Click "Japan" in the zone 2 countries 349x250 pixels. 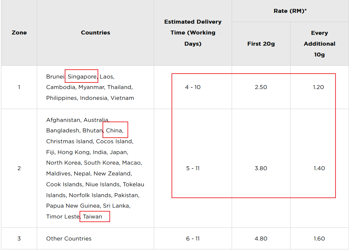(x=118, y=152)
